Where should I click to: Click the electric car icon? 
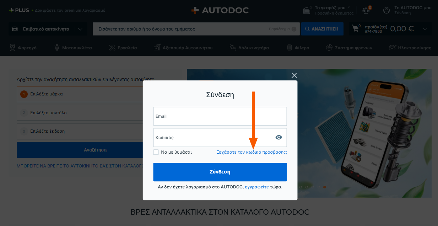[x=393, y=48]
